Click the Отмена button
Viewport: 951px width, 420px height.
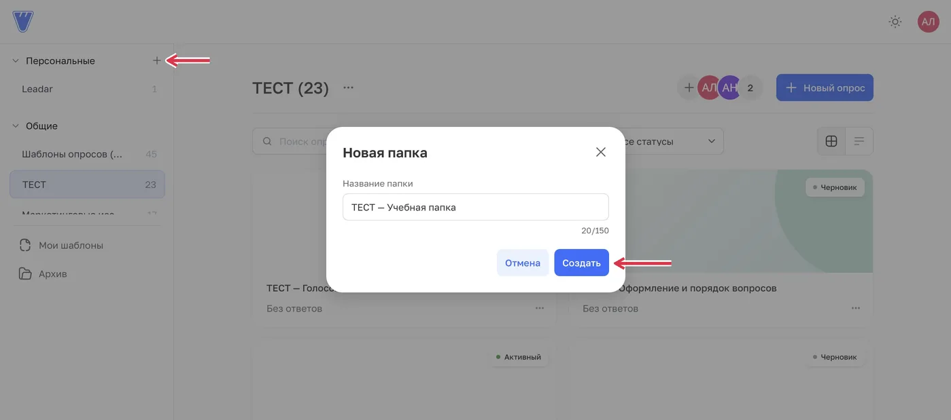point(523,263)
